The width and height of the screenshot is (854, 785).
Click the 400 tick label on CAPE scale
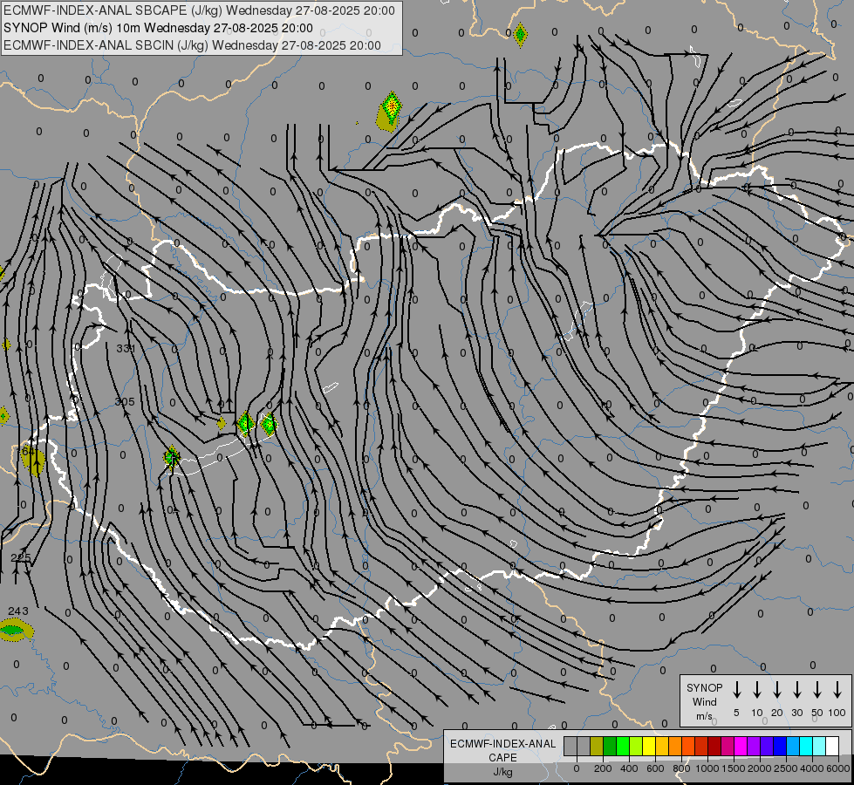[x=629, y=768]
